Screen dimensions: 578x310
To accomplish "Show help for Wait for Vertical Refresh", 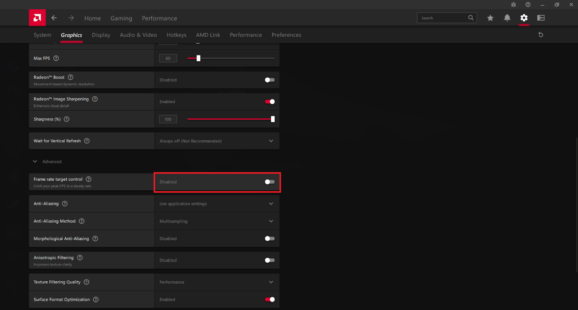I will [x=87, y=141].
